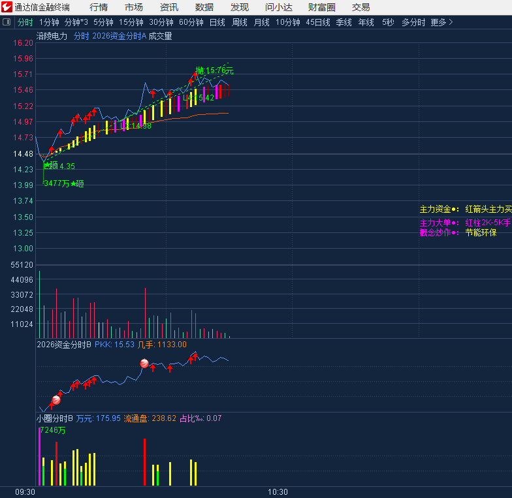The height and width of the screenshot is (498, 512).
Task: Switch to 60分钟 chart period
Action: [191, 22]
